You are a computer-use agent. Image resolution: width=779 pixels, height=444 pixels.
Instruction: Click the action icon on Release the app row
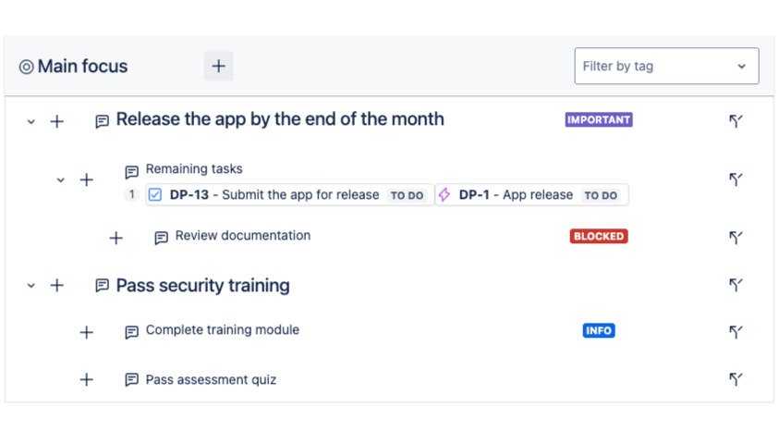point(736,120)
